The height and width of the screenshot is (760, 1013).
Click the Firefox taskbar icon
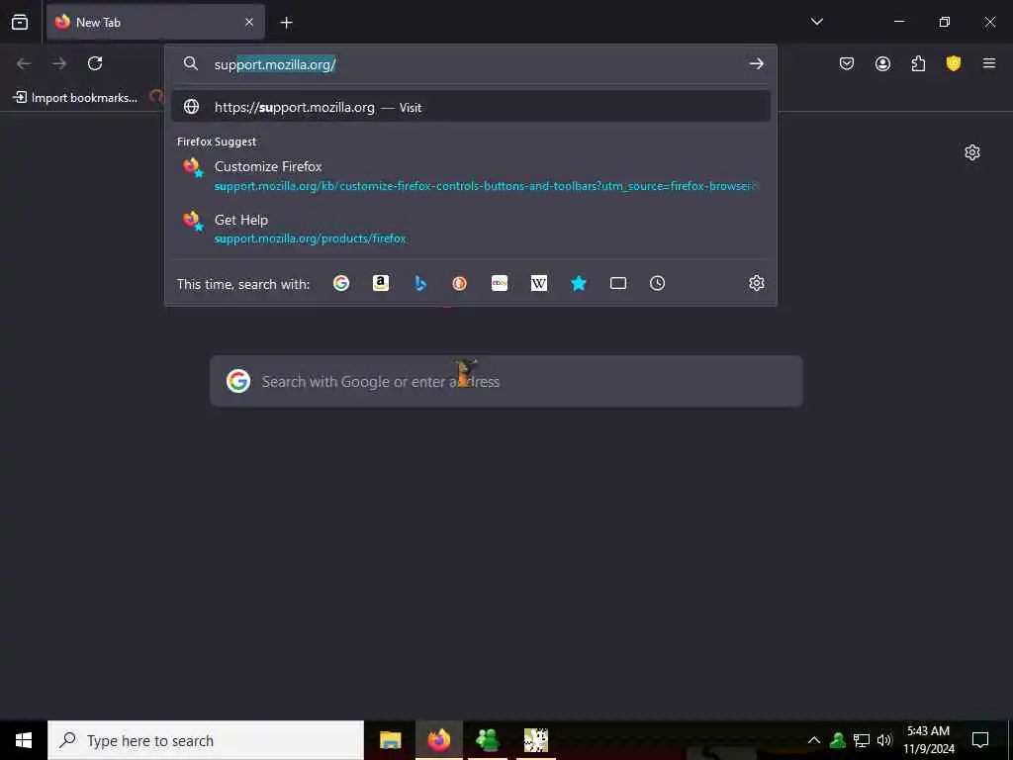[438, 740]
